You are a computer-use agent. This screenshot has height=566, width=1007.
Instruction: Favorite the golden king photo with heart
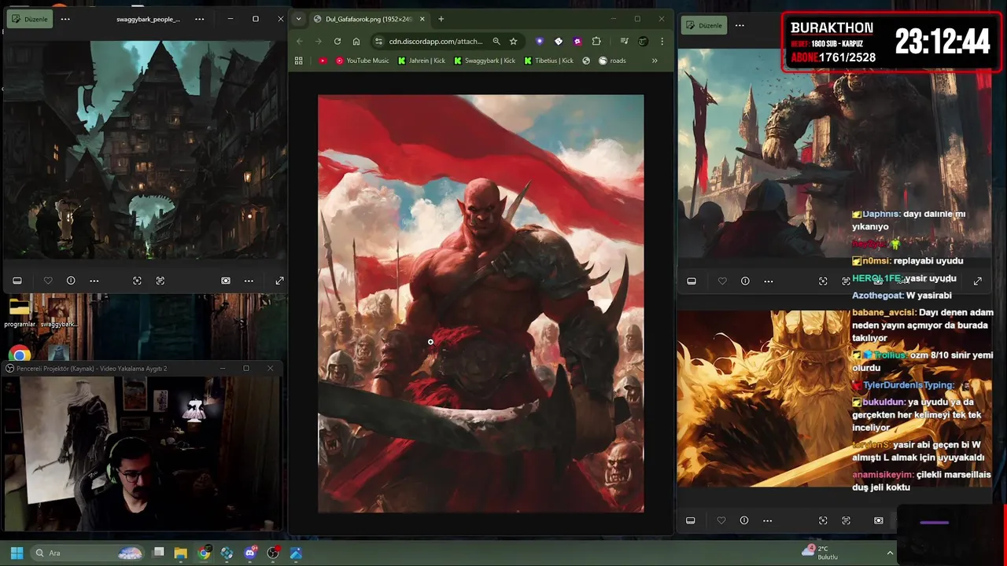(721, 520)
